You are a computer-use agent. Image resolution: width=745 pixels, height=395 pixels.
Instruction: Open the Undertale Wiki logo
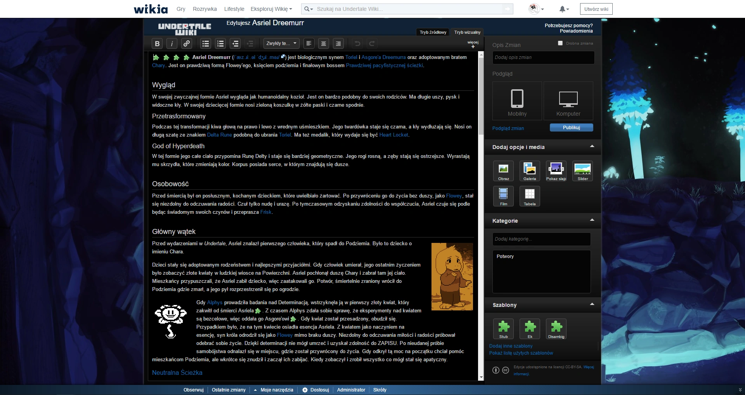click(x=185, y=29)
